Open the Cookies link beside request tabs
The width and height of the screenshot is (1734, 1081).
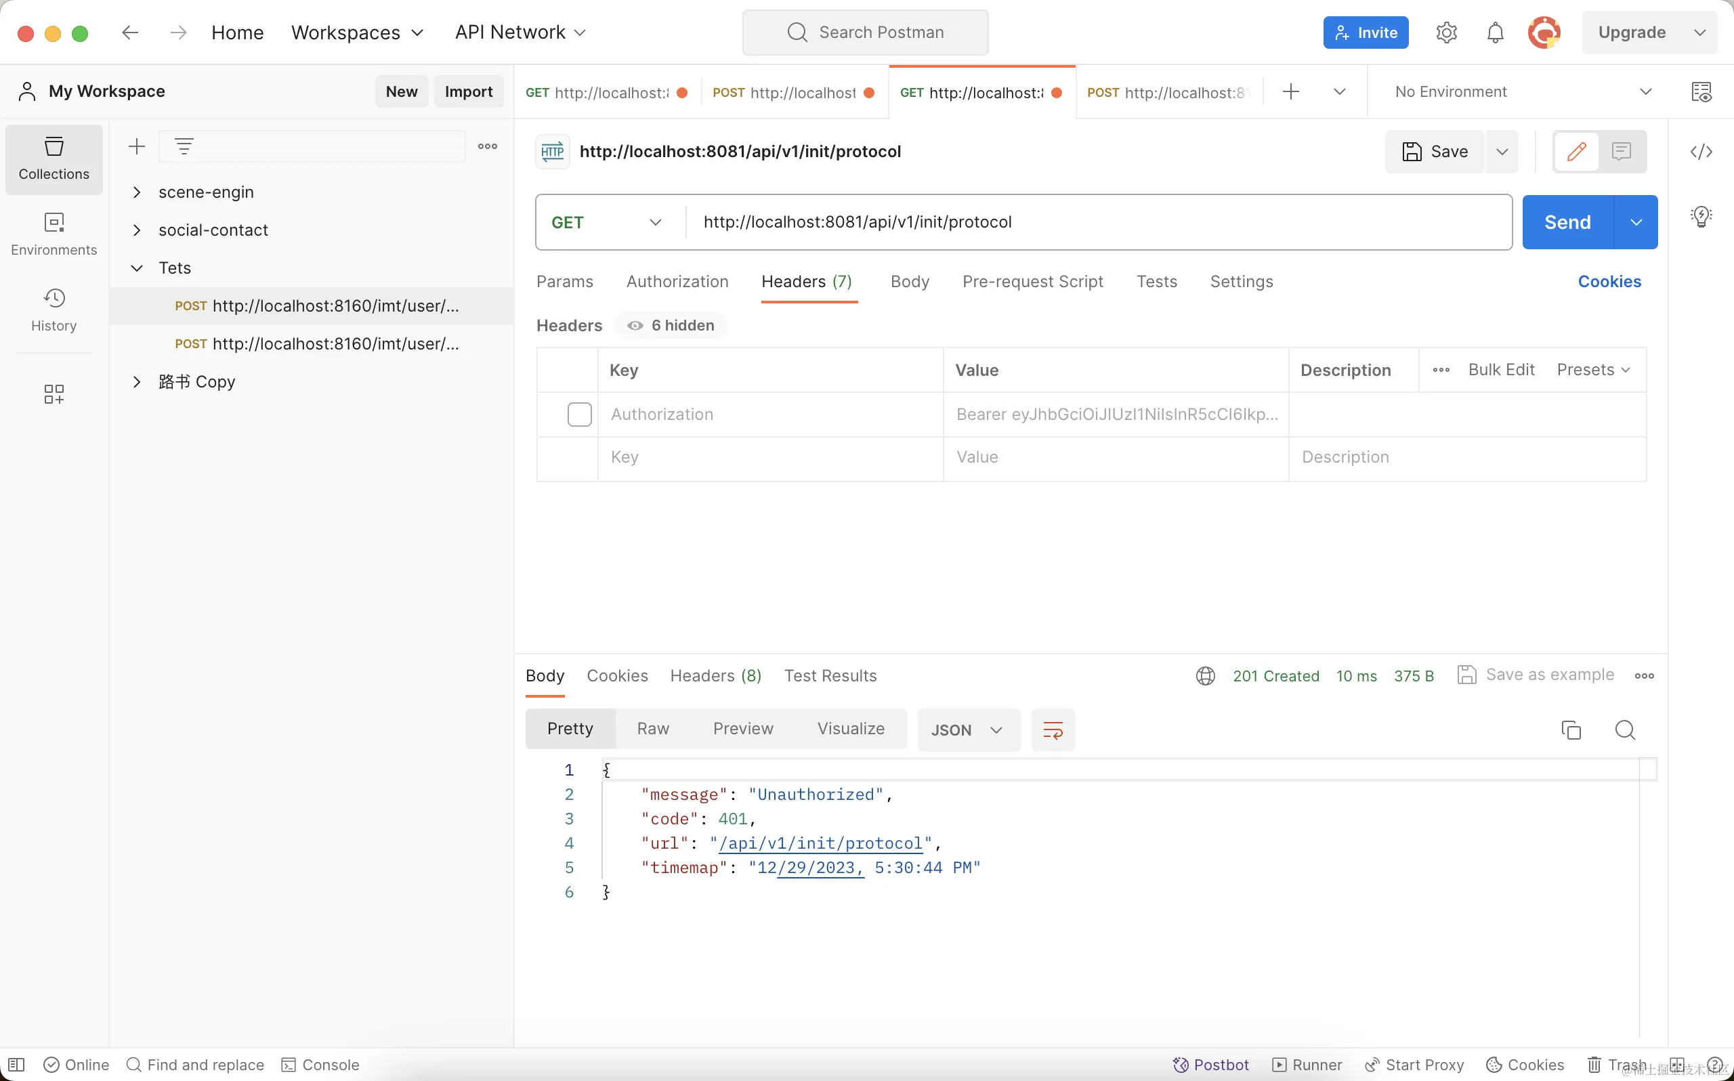(x=1609, y=282)
